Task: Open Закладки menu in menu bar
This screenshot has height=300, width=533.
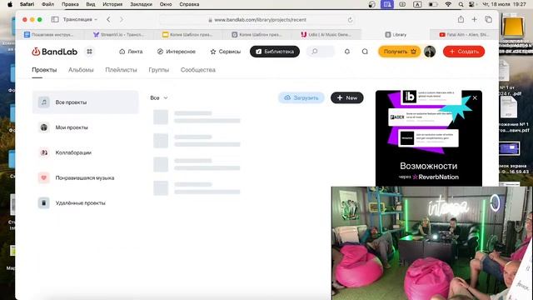Action: click(x=142, y=4)
